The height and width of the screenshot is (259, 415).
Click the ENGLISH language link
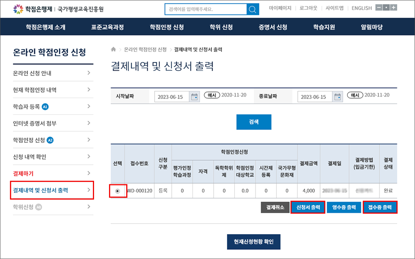[361, 8]
